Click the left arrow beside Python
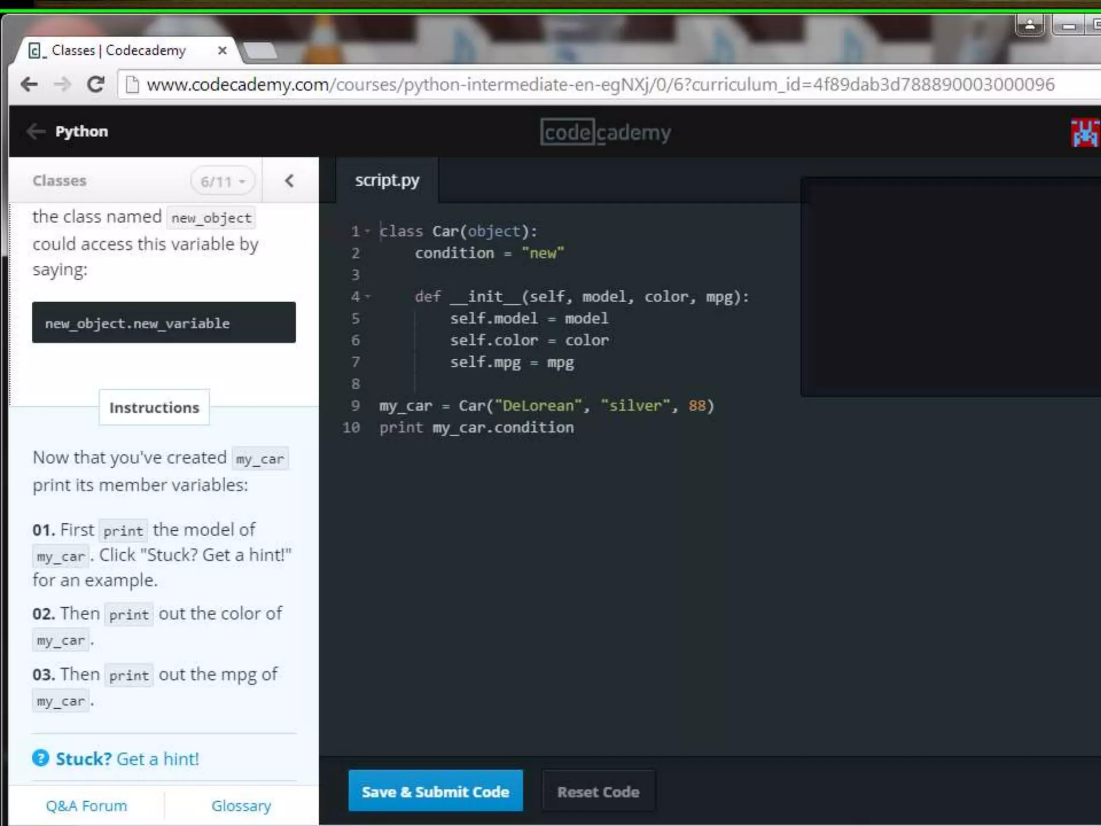1101x826 pixels. click(35, 131)
